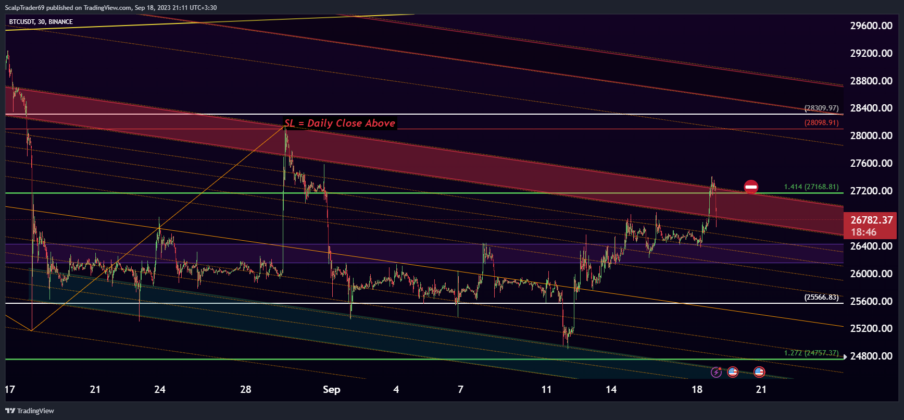Click the current price label 26782.37
This screenshot has height=420, width=904.
(x=872, y=220)
